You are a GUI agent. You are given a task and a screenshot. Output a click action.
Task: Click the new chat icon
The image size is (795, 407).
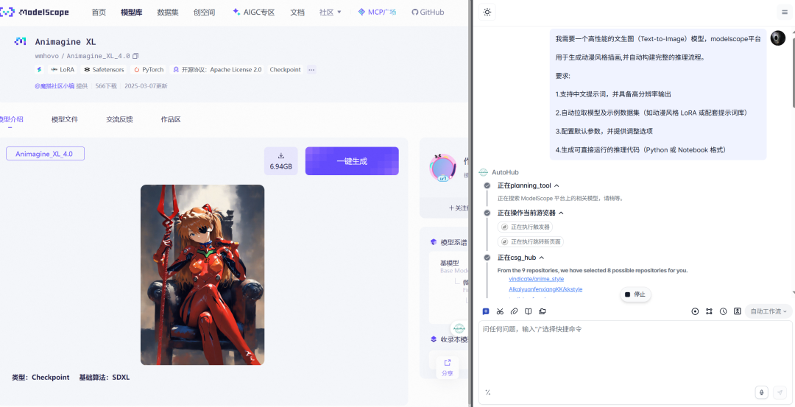(x=486, y=311)
